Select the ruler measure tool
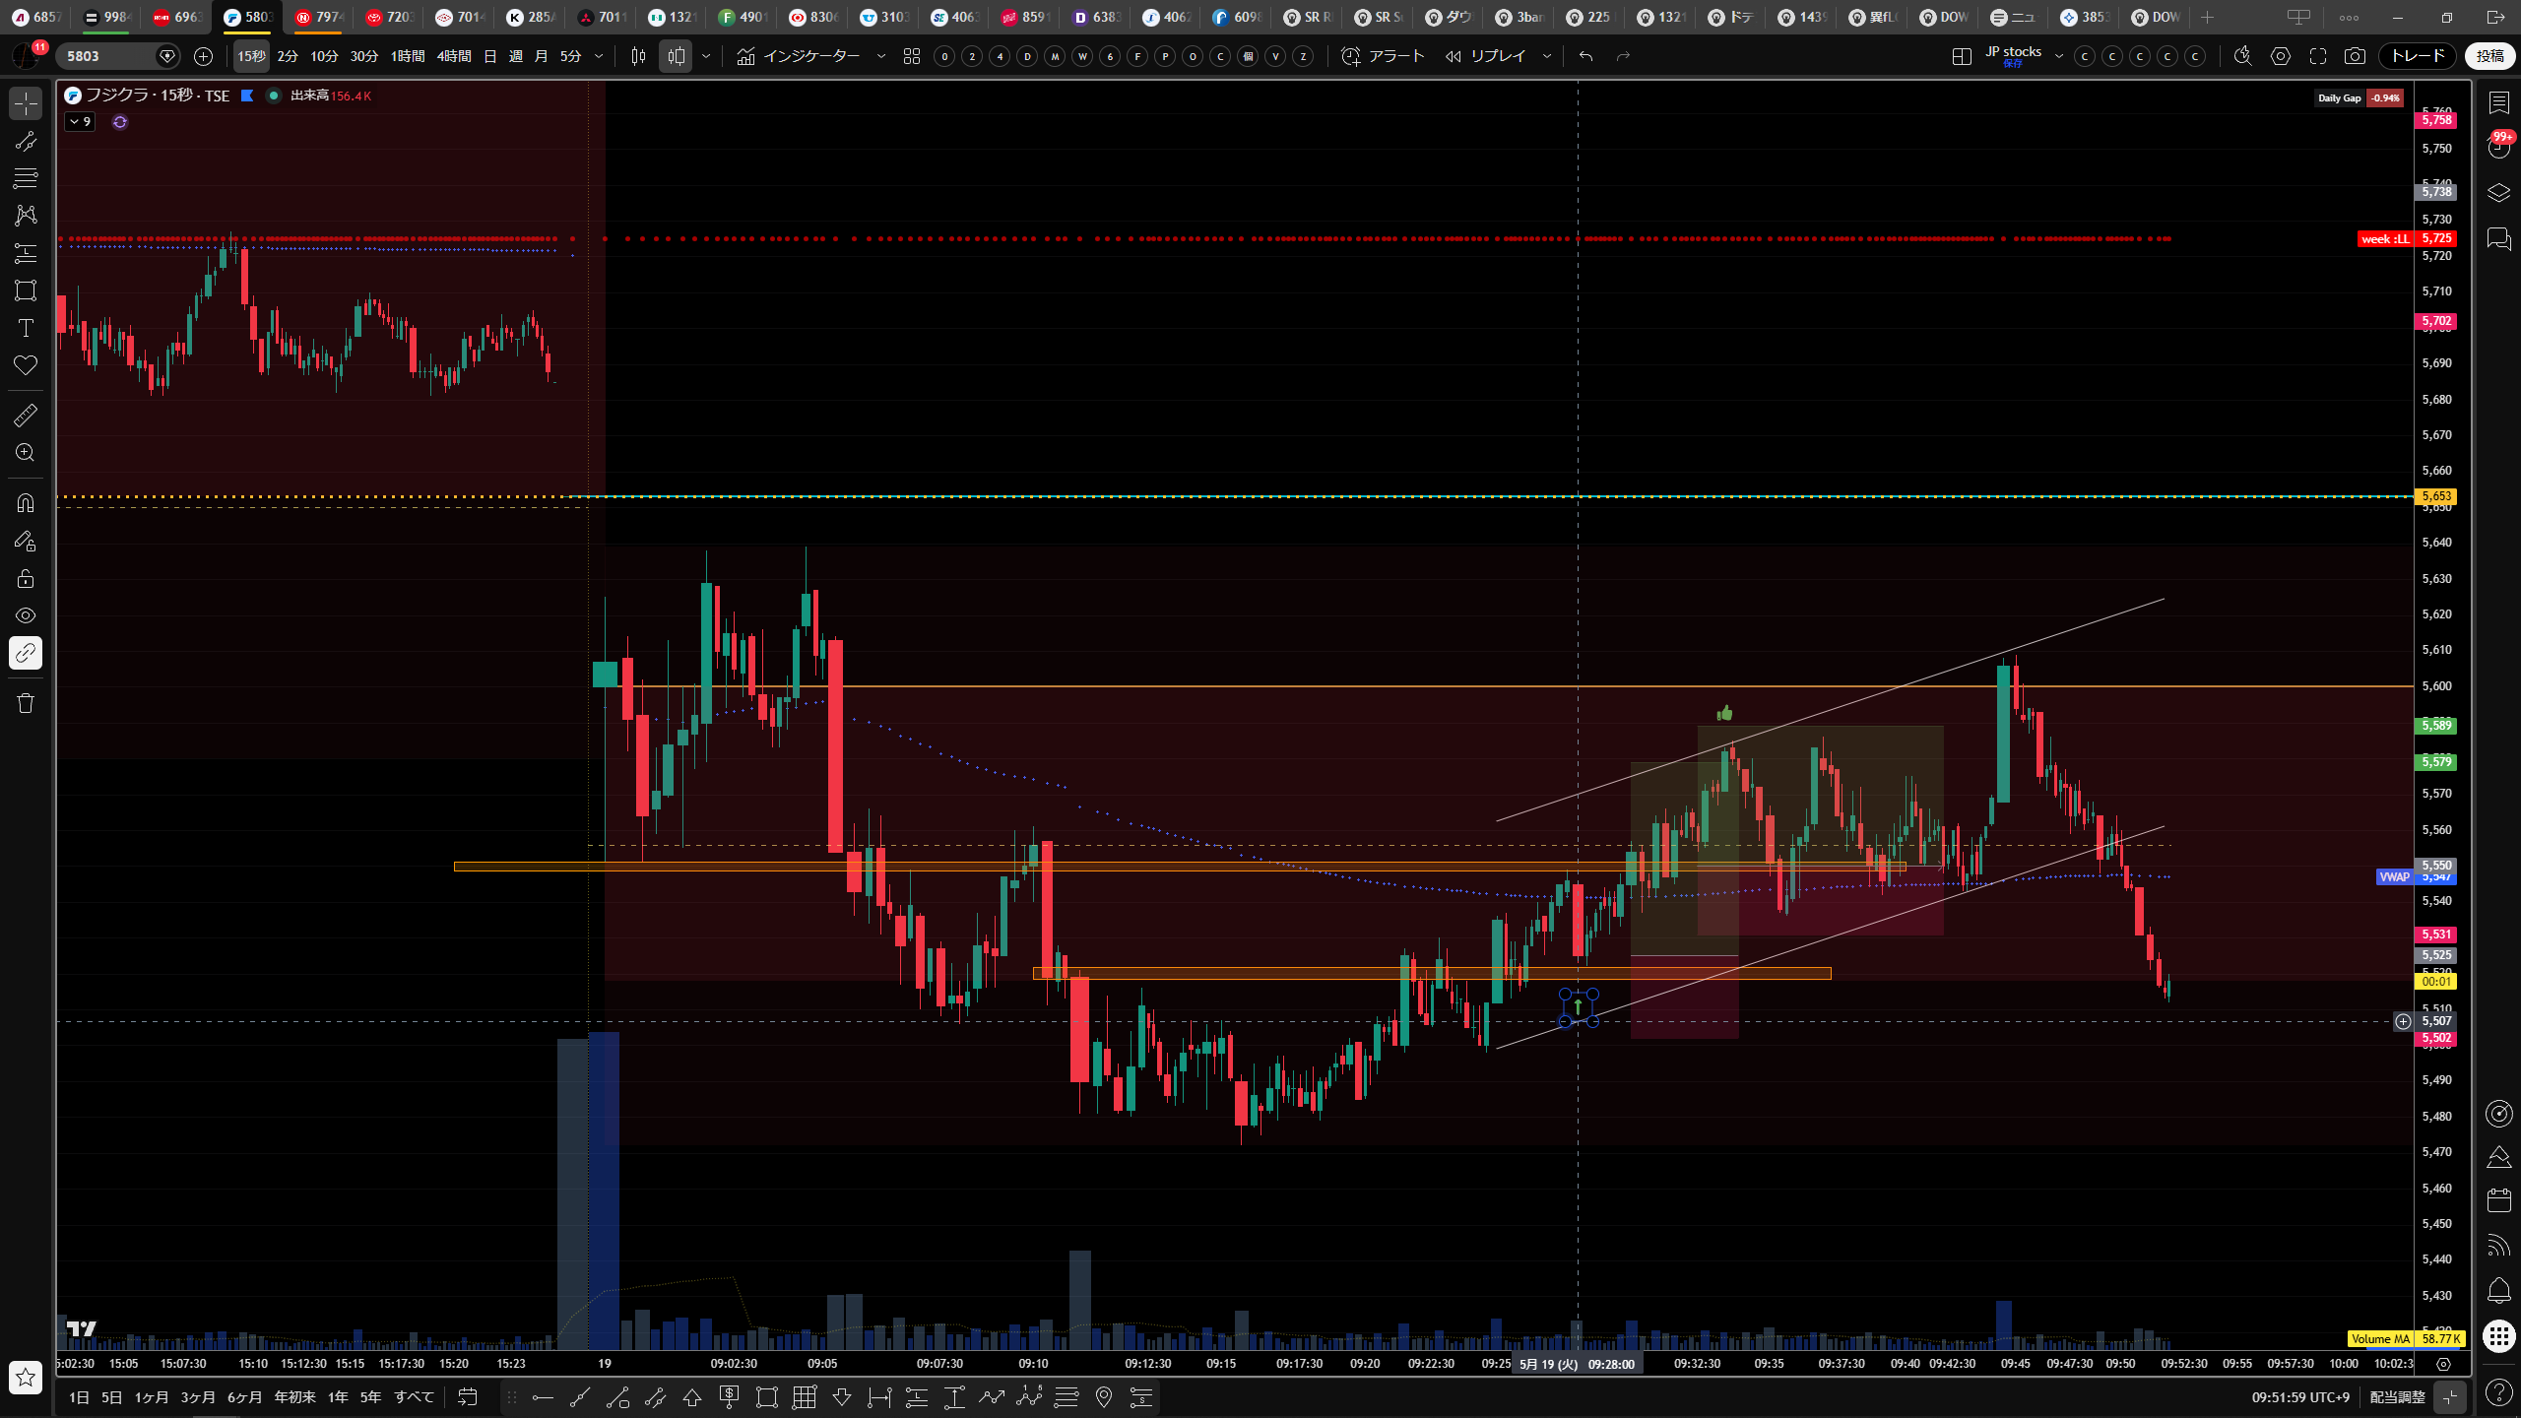 tap(26, 416)
